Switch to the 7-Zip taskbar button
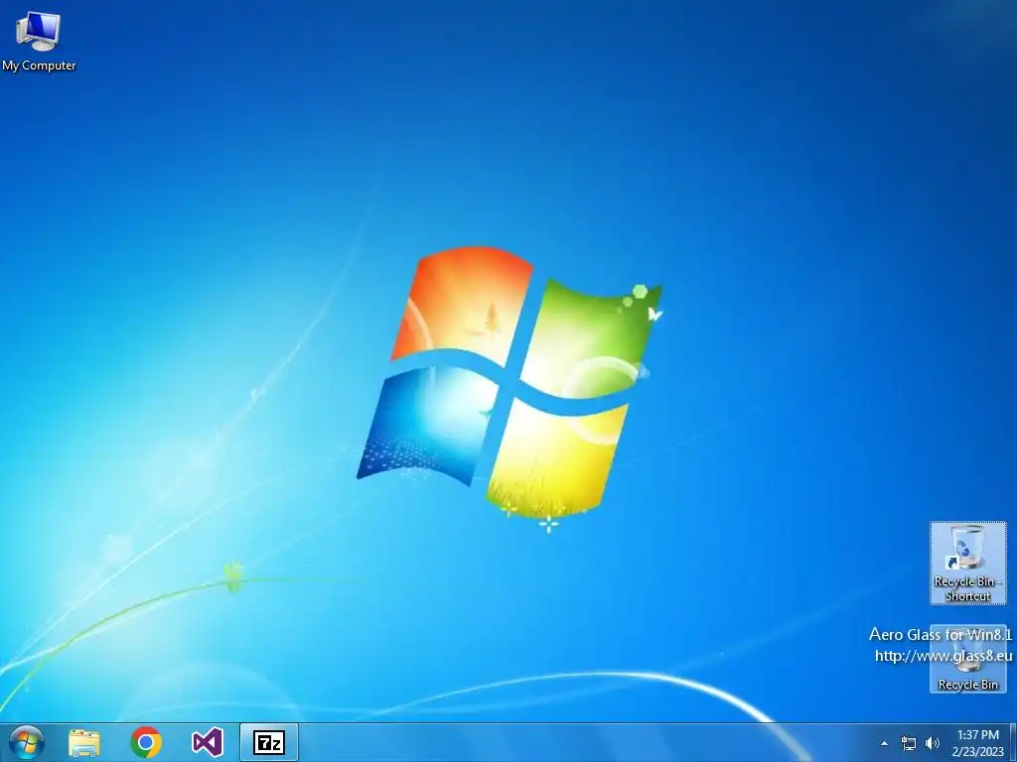This screenshot has height=762, width=1017. click(269, 742)
